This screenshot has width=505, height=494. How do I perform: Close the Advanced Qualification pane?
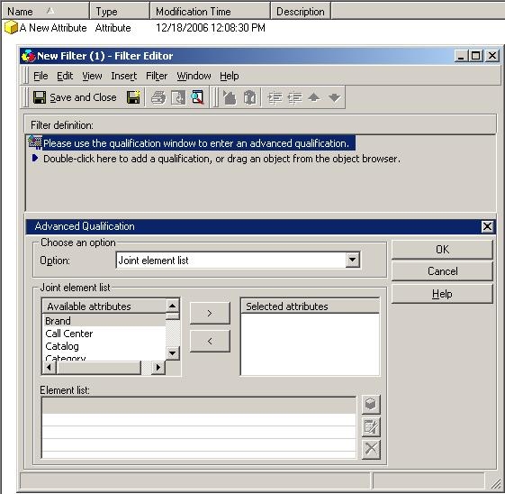(x=487, y=226)
